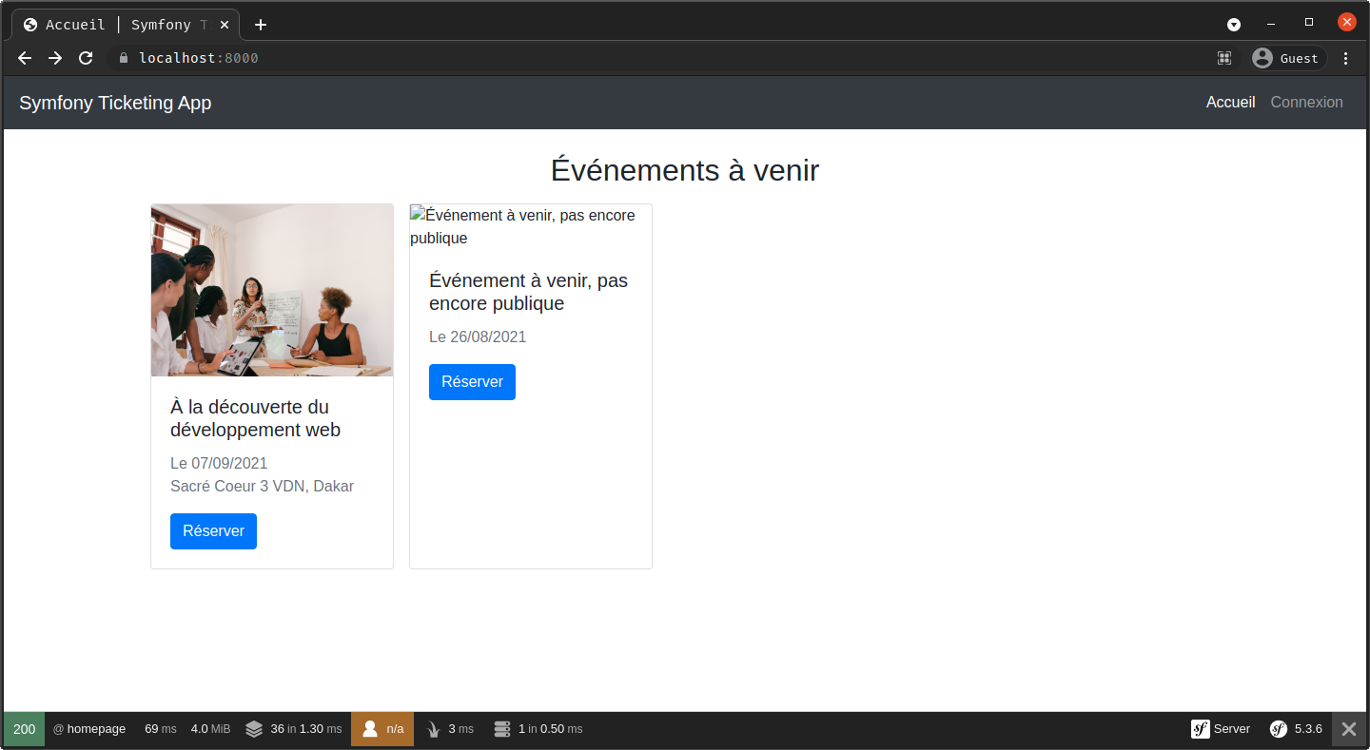Image resolution: width=1370 pixels, height=750 pixels.
Task: Go to Accueil in the navbar
Action: 1230,103
